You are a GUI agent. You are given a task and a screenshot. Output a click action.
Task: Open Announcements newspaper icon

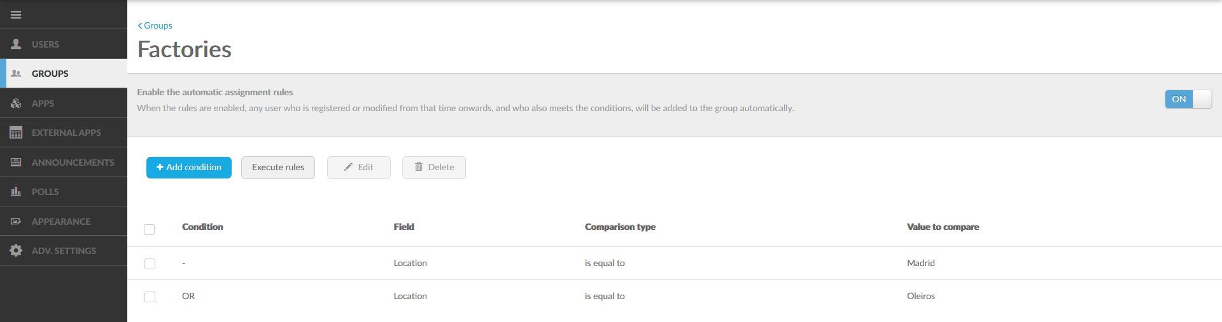(17, 163)
